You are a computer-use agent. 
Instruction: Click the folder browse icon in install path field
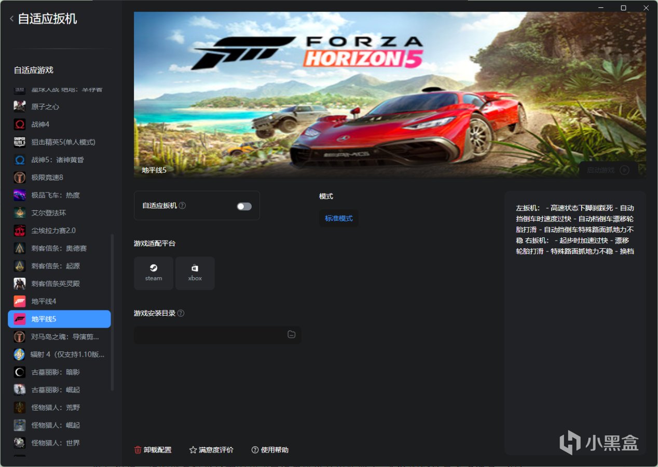coord(292,334)
